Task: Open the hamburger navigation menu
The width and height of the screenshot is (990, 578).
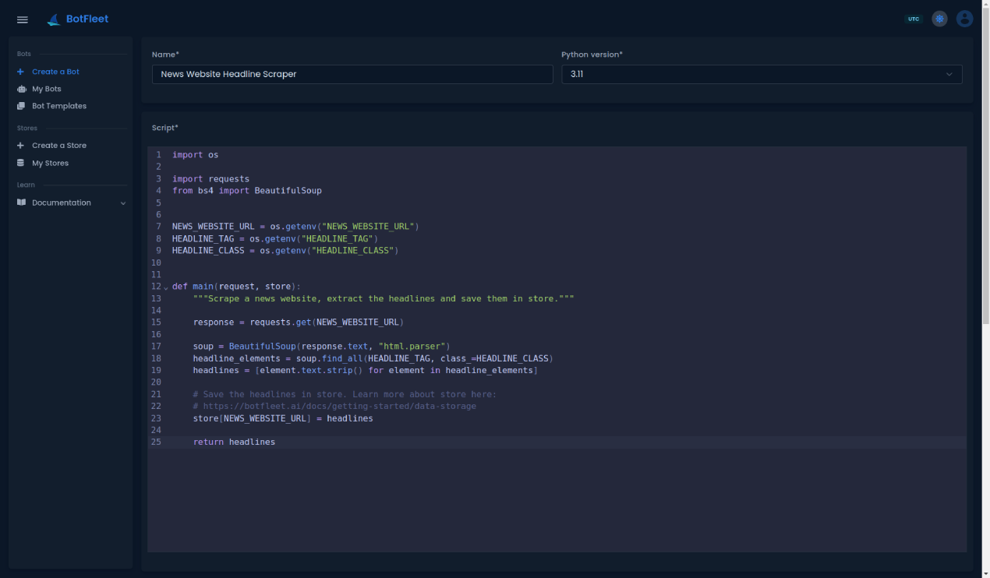Action: pos(22,19)
